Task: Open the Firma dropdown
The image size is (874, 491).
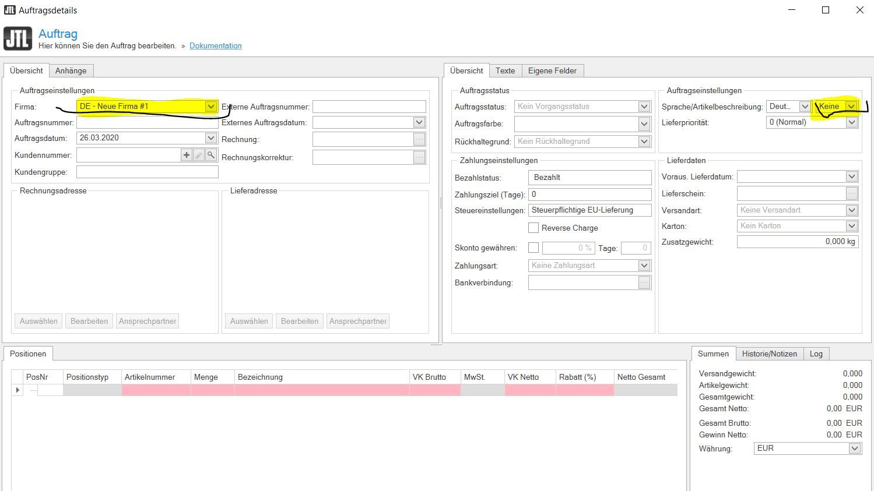Action: [x=210, y=107]
